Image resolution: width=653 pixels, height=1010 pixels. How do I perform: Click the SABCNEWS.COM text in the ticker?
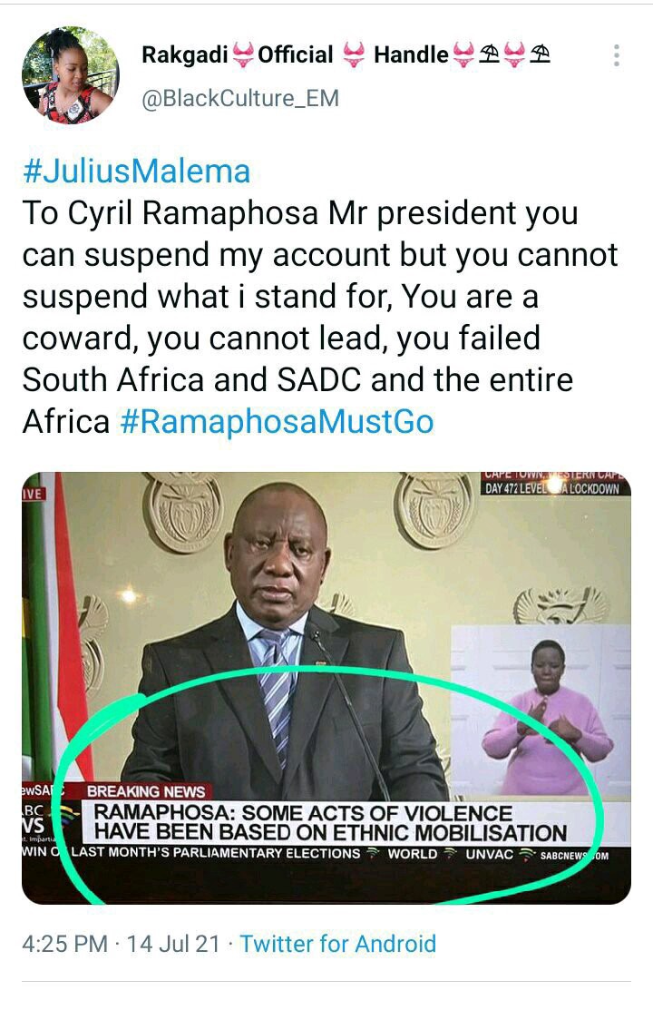pos(574,856)
